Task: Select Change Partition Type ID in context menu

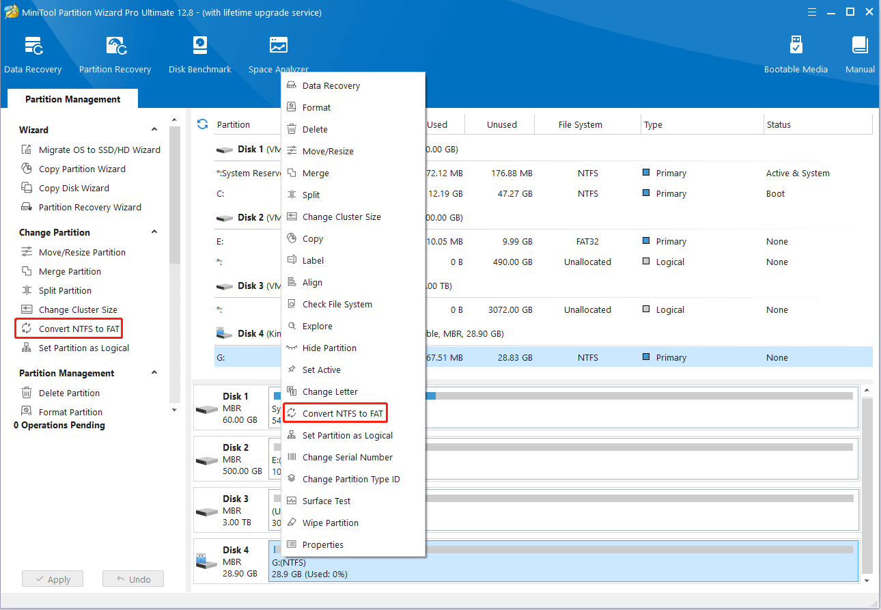Action: click(x=353, y=479)
